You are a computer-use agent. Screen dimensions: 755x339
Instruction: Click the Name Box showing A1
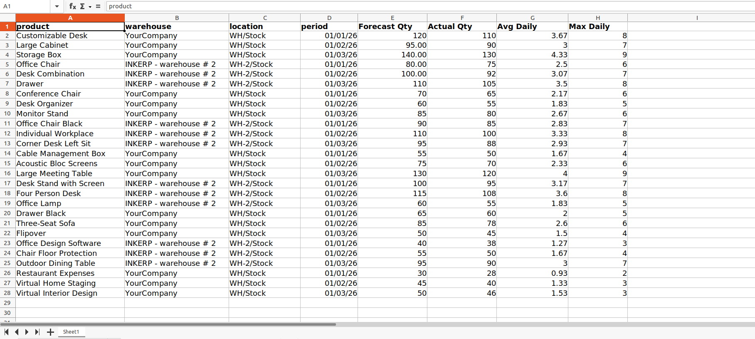pyautogui.click(x=26, y=6)
